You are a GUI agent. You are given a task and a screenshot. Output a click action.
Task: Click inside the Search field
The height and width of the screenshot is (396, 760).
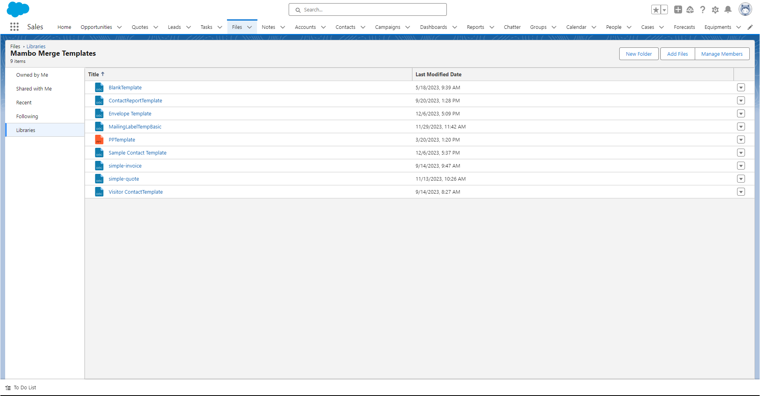(x=367, y=9)
